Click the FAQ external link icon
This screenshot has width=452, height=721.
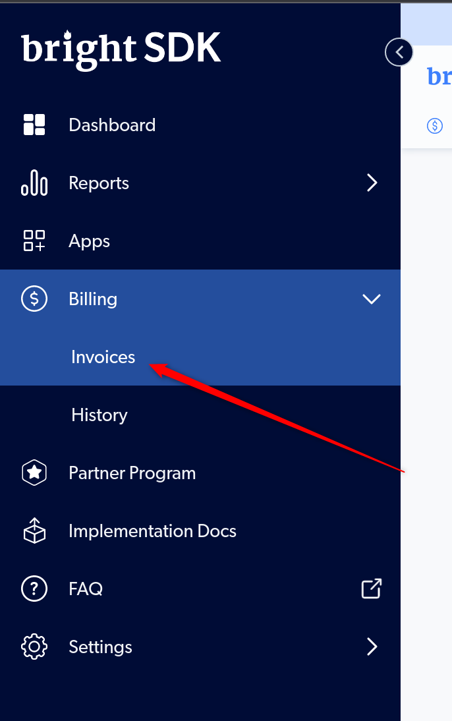point(372,589)
